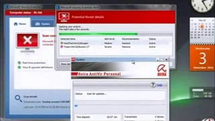Click the Avira Updater title bar icon
The image size is (215, 121).
[73, 59]
